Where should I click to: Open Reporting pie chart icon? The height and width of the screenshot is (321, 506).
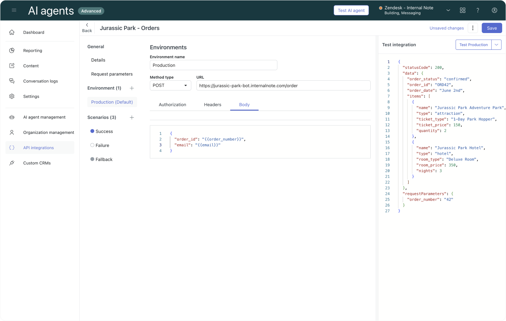(12, 50)
